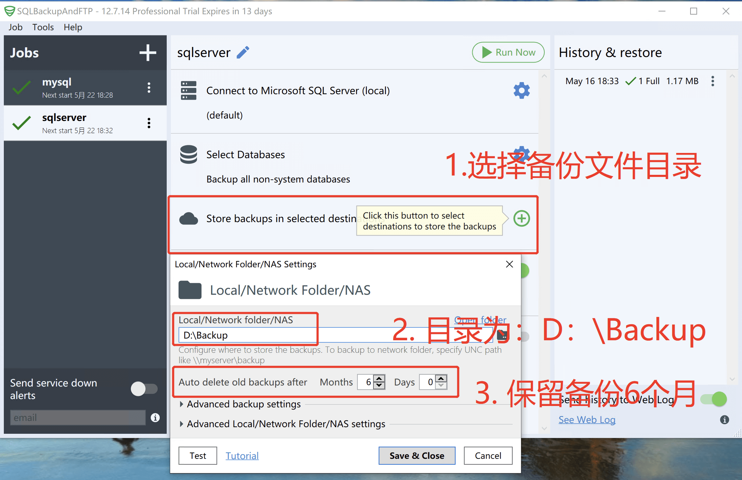Click the Months number field

366,382
